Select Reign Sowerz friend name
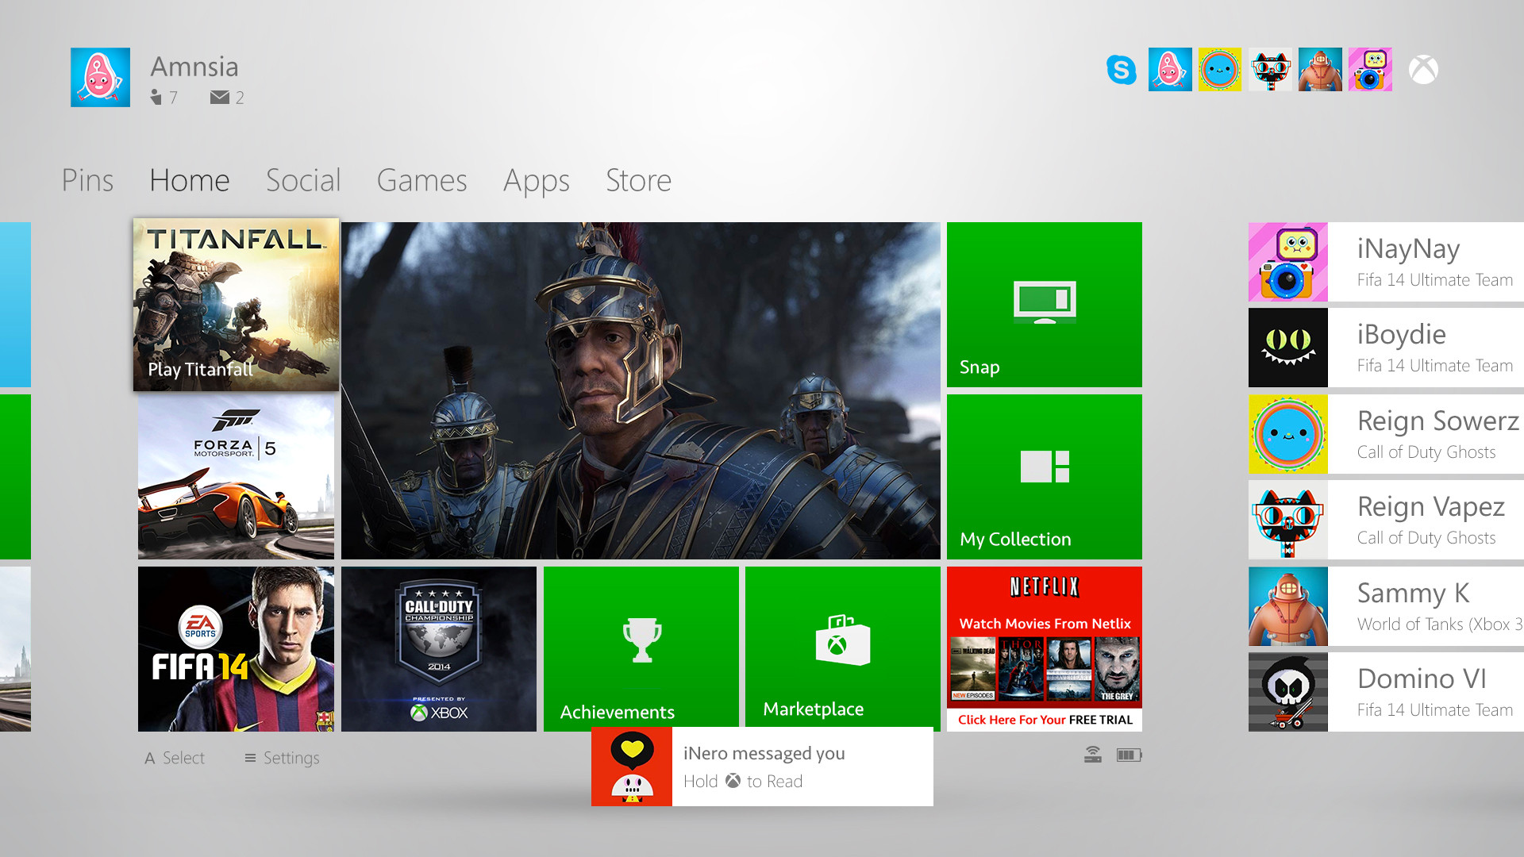1524x857 pixels. [x=1437, y=421]
